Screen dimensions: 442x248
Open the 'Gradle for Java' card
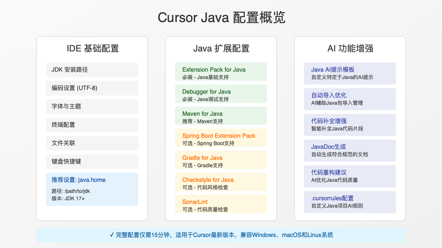pyautogui.click(x=221, y=160)
